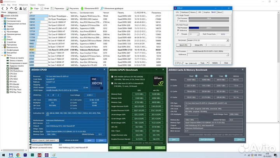Open the Сервис menu in AIDA64
The image size is (280, 158).
point(33,5)
